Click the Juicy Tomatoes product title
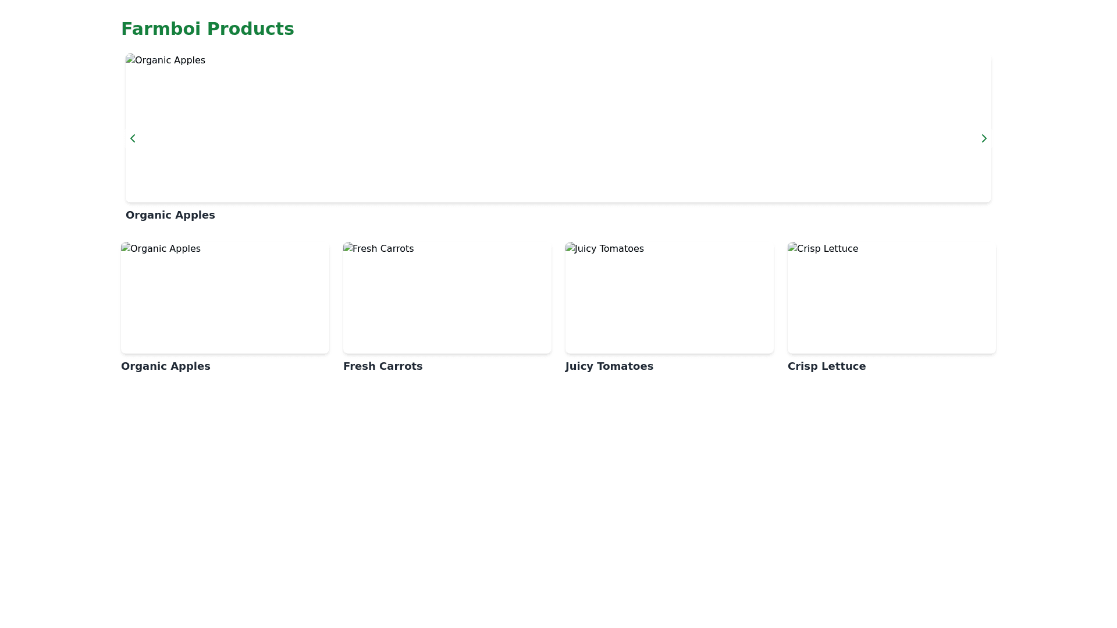The height and width of the screenshot is (628, 1117). (609, 366)
